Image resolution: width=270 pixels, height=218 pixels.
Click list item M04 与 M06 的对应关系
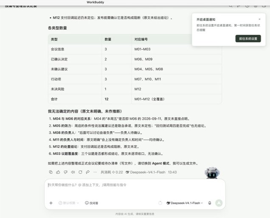(x=119, y=119)
